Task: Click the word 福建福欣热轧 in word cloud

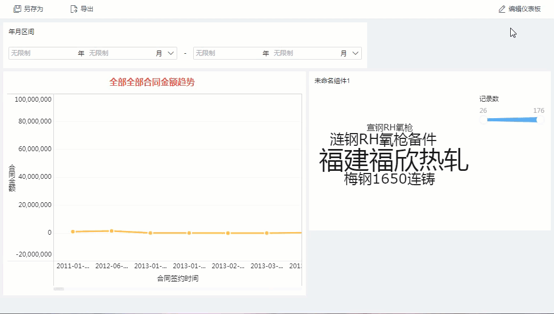Action: tap(393, 160)
